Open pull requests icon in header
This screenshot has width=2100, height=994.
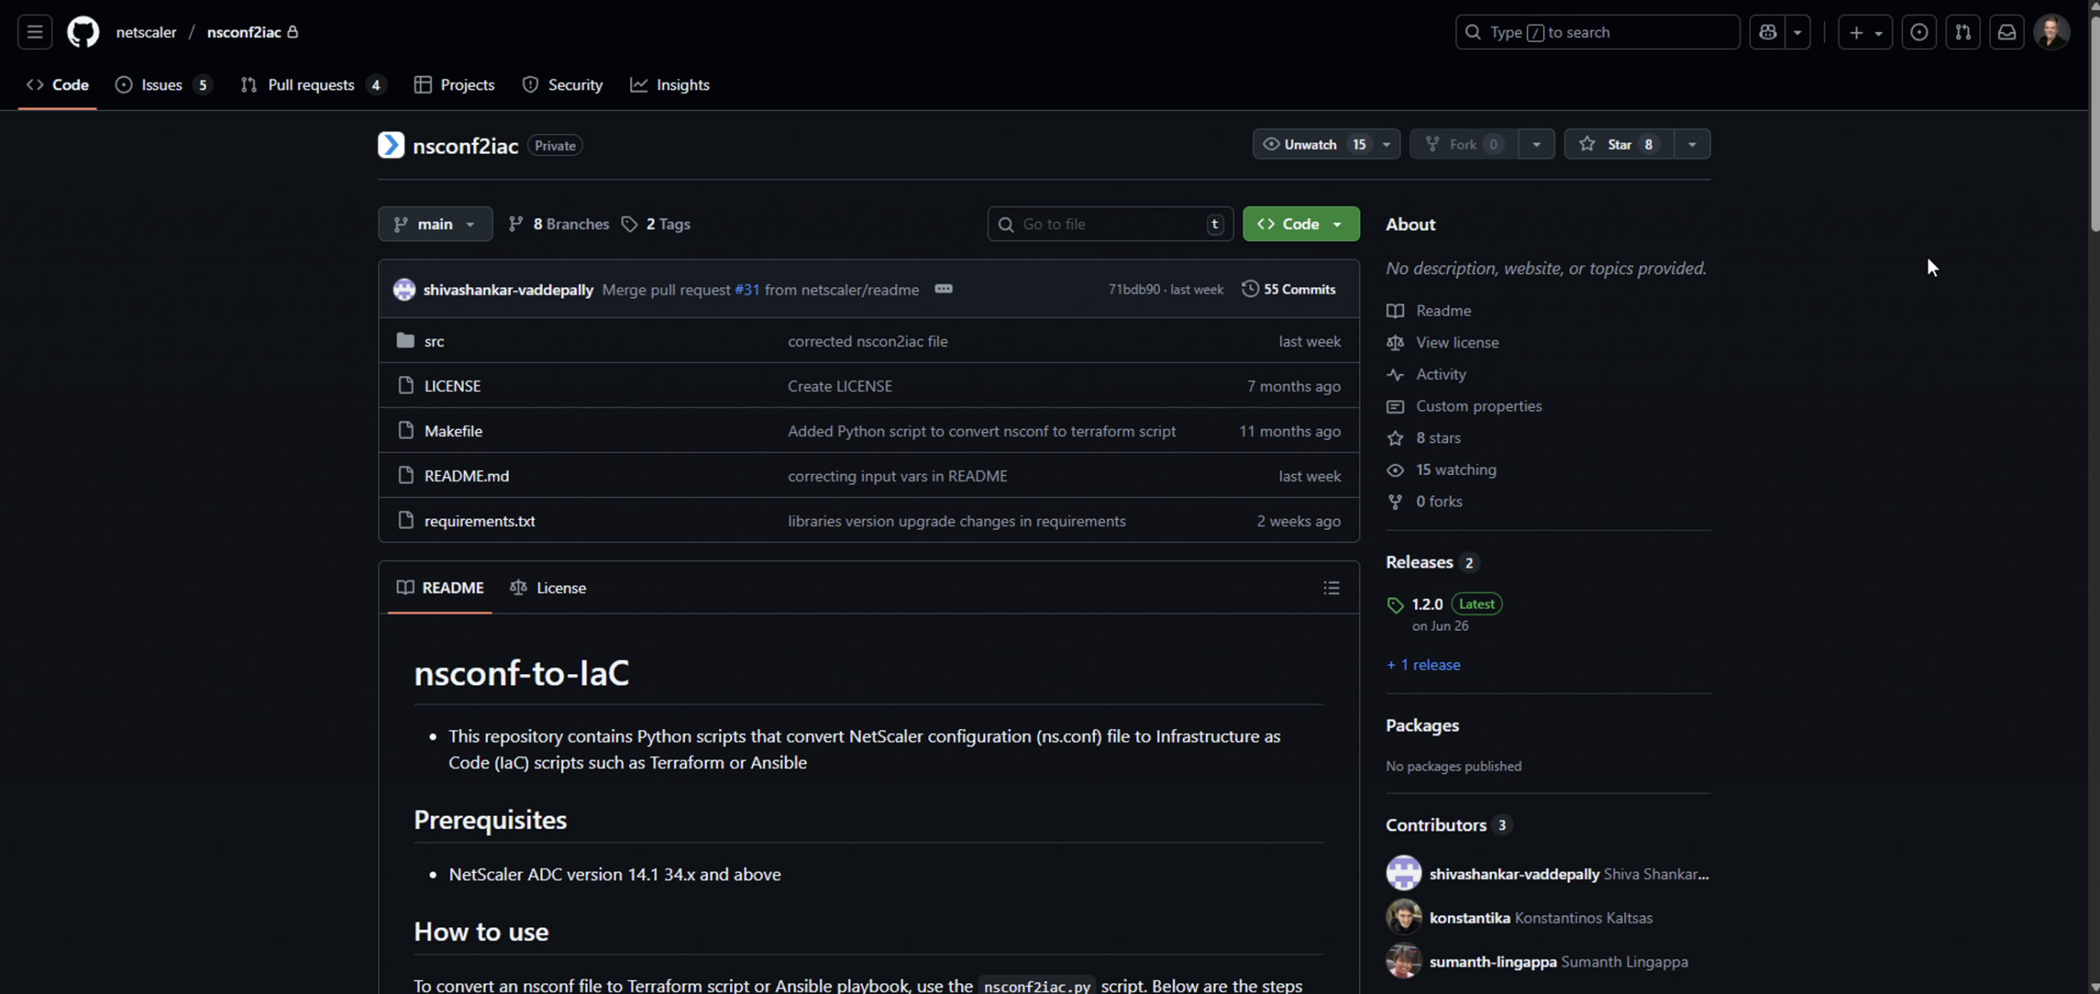coord(1962,32)
